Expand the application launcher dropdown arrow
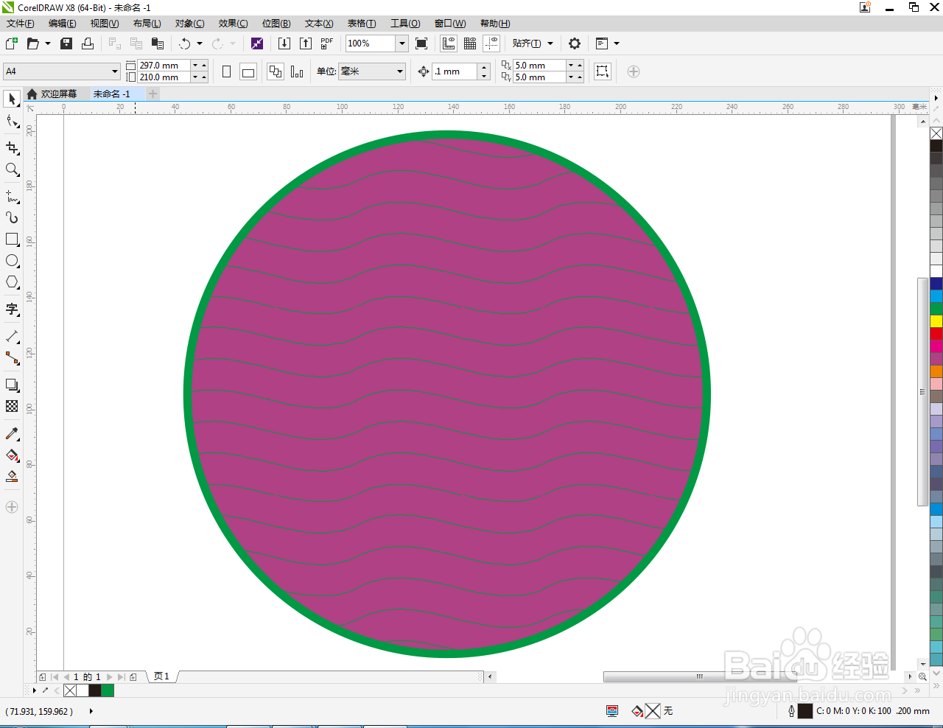This screenshot has height=728, width=943. (617, 43)
